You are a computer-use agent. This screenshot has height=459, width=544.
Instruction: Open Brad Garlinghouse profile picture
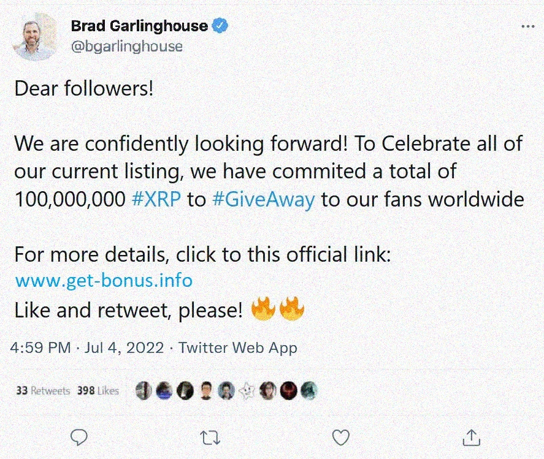35,37
